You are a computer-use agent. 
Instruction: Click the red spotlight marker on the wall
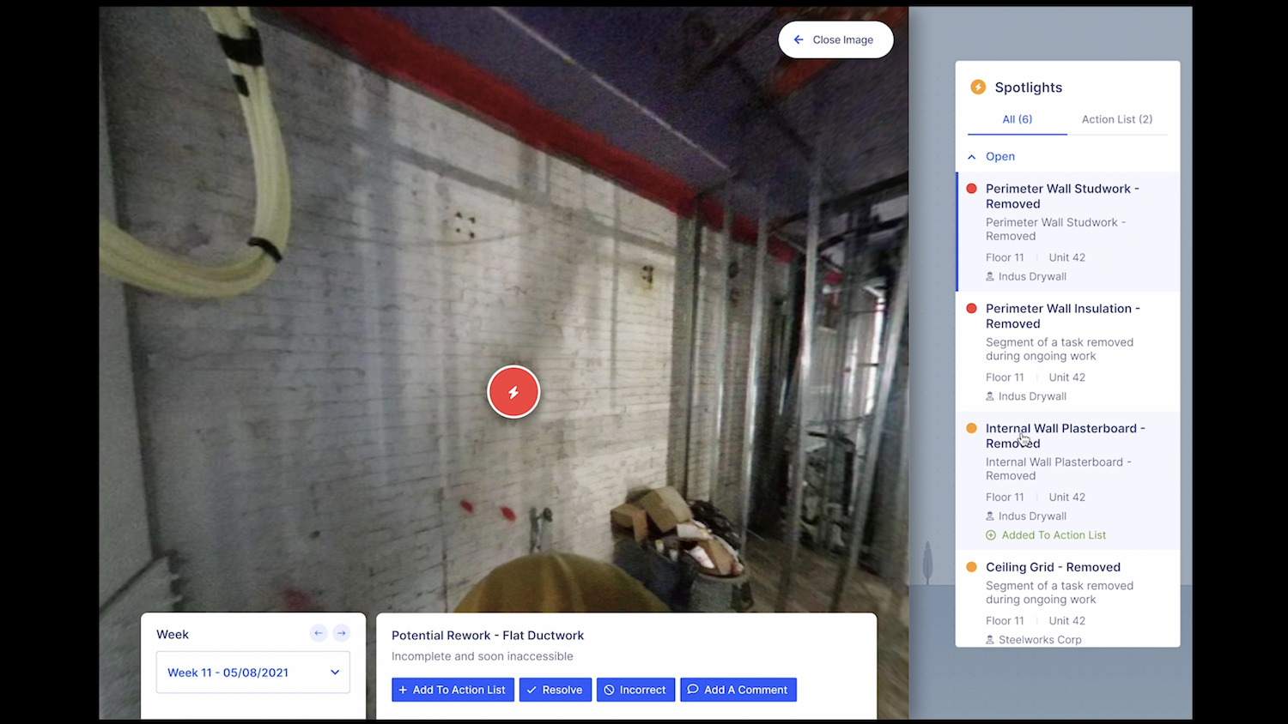[x=513, y=391]
